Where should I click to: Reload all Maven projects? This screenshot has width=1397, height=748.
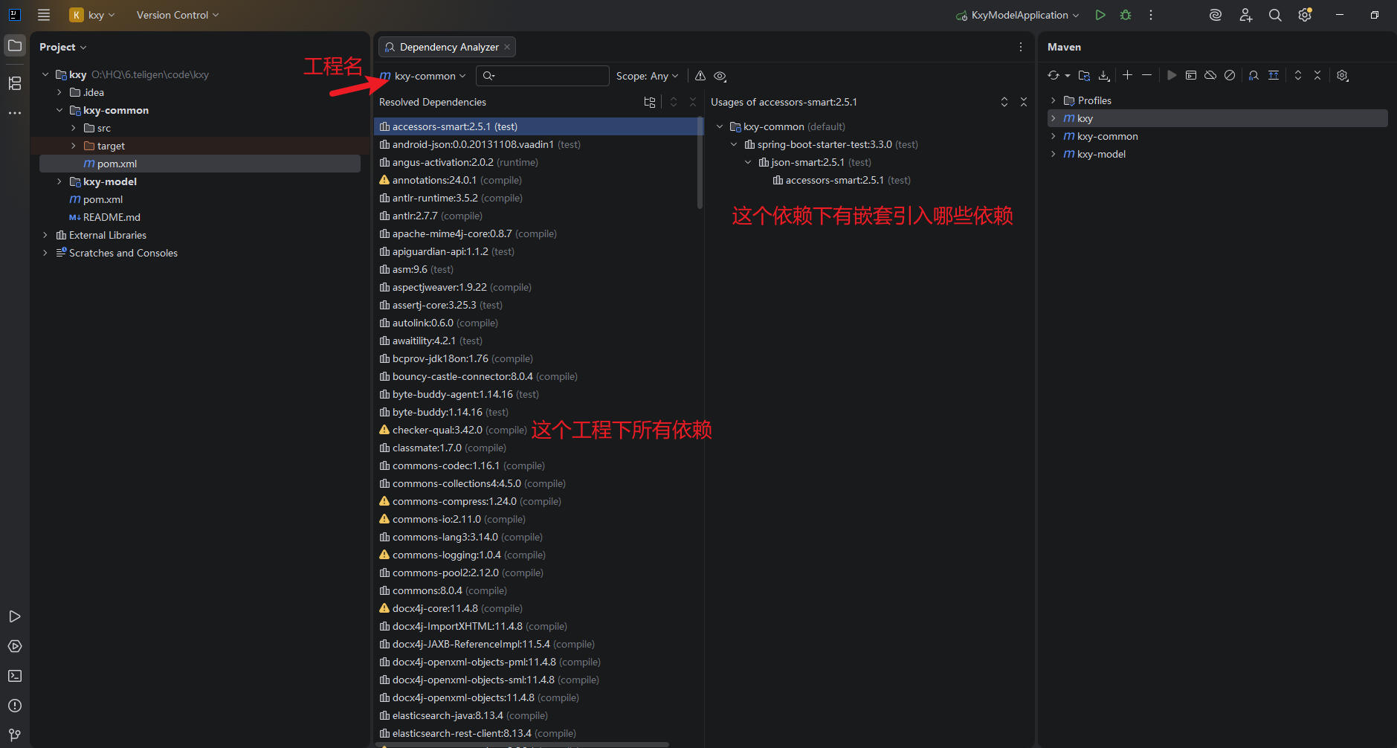click(x=1054, y=75)
